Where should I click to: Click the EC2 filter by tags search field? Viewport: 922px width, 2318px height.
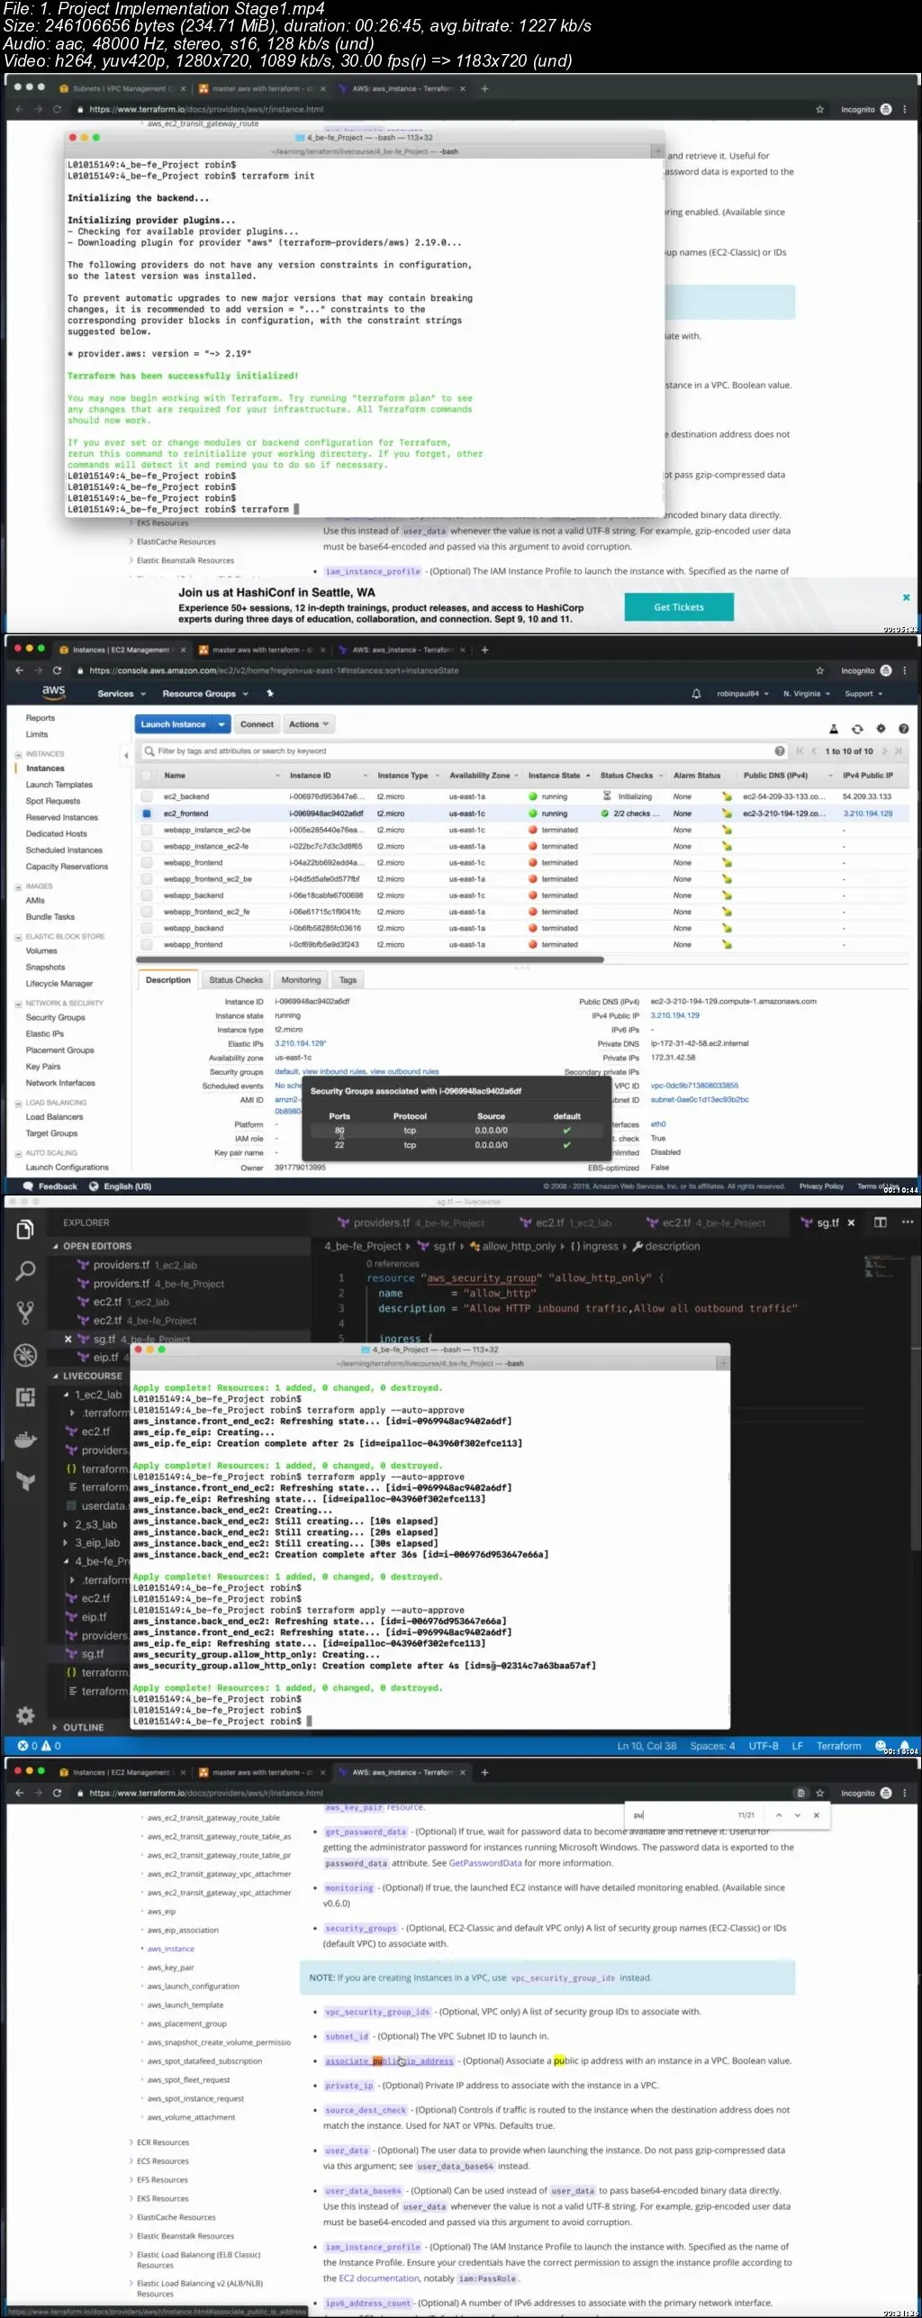(x=464, y=751)
